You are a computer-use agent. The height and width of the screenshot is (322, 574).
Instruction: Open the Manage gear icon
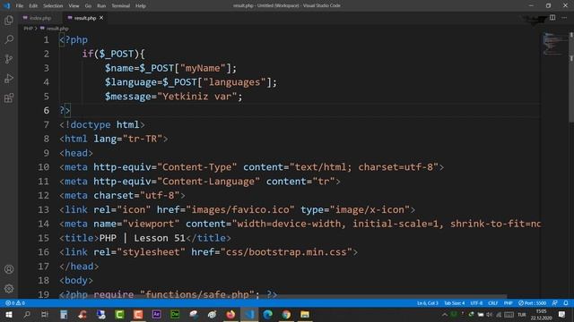(9, 289)
